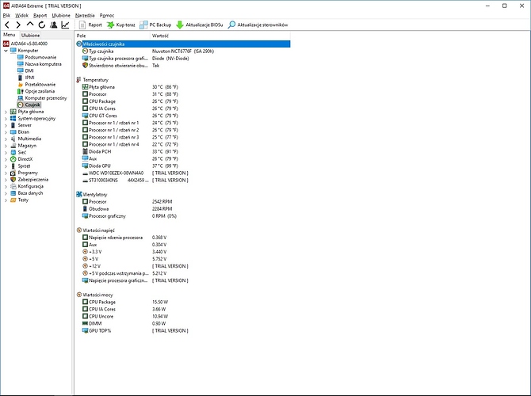Click the Raport toolbar button

pos(90,25)
